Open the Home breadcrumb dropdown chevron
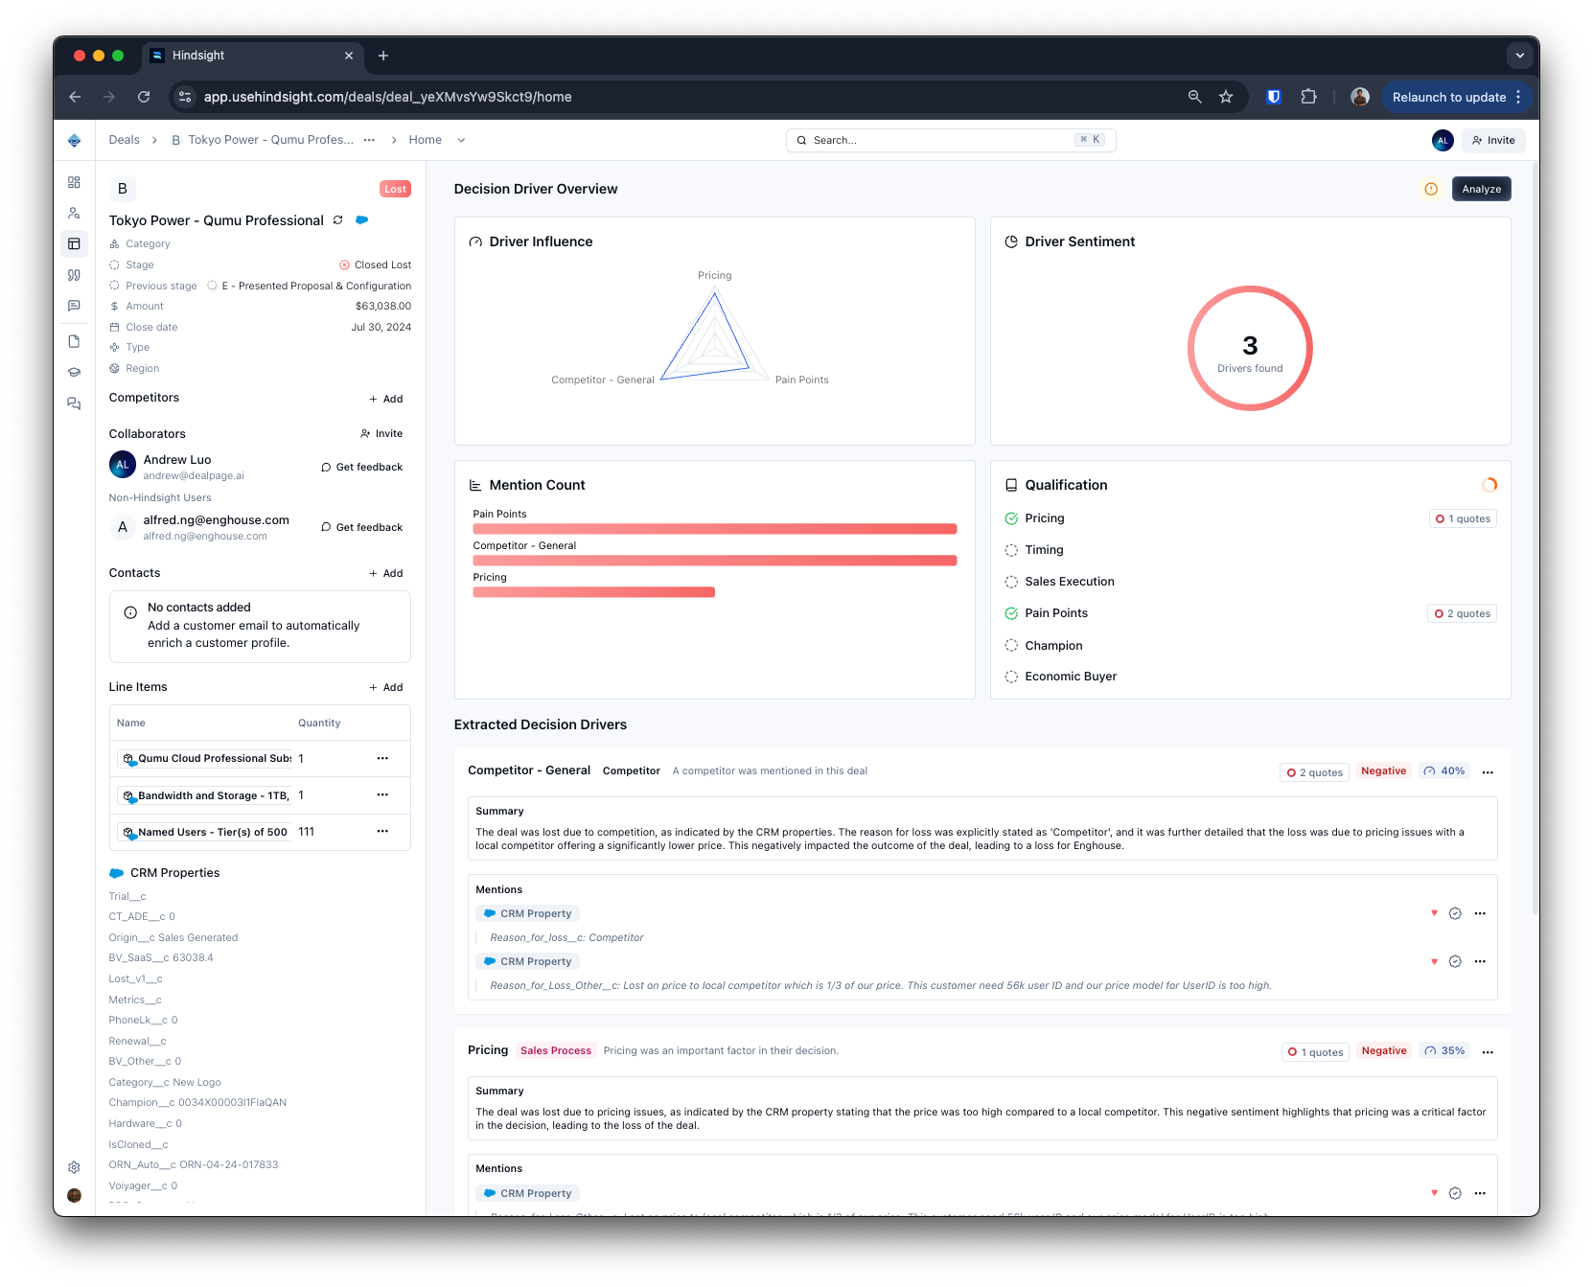Image resolution: width=1593 pixels, height=1287 pixels. click(x=461, y=140)
